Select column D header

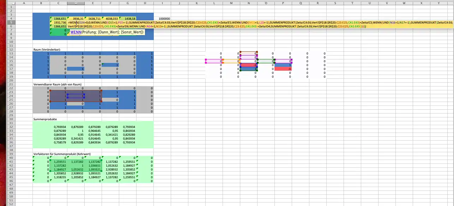[75, 3]
